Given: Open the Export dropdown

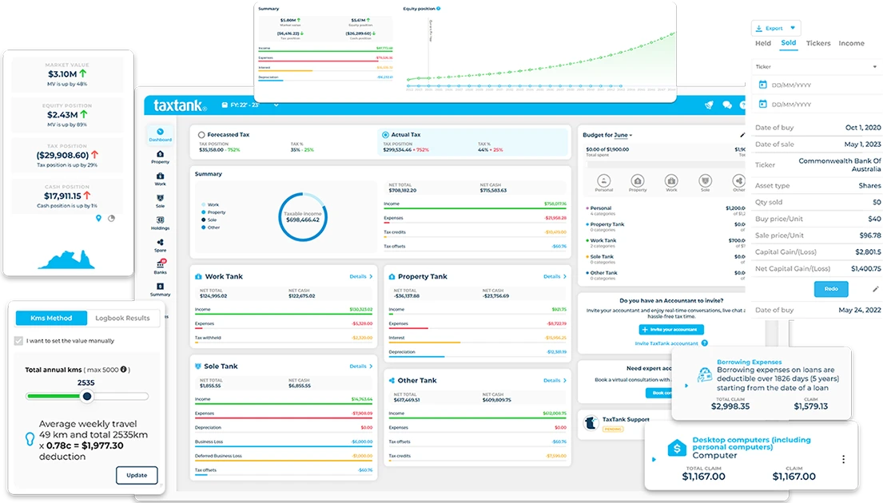Looking at the screenshot, I should 773,27.
